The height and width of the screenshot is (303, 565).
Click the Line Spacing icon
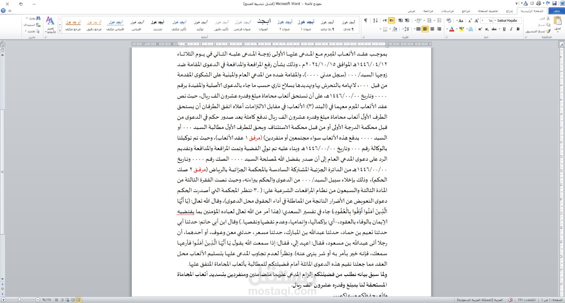(406, 29)
